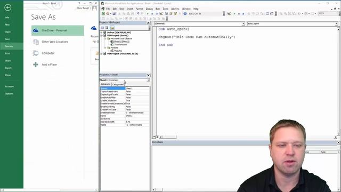
Task: Expand the Solver (SOLVER.XLAM) project node
Action: pos(101,33)
